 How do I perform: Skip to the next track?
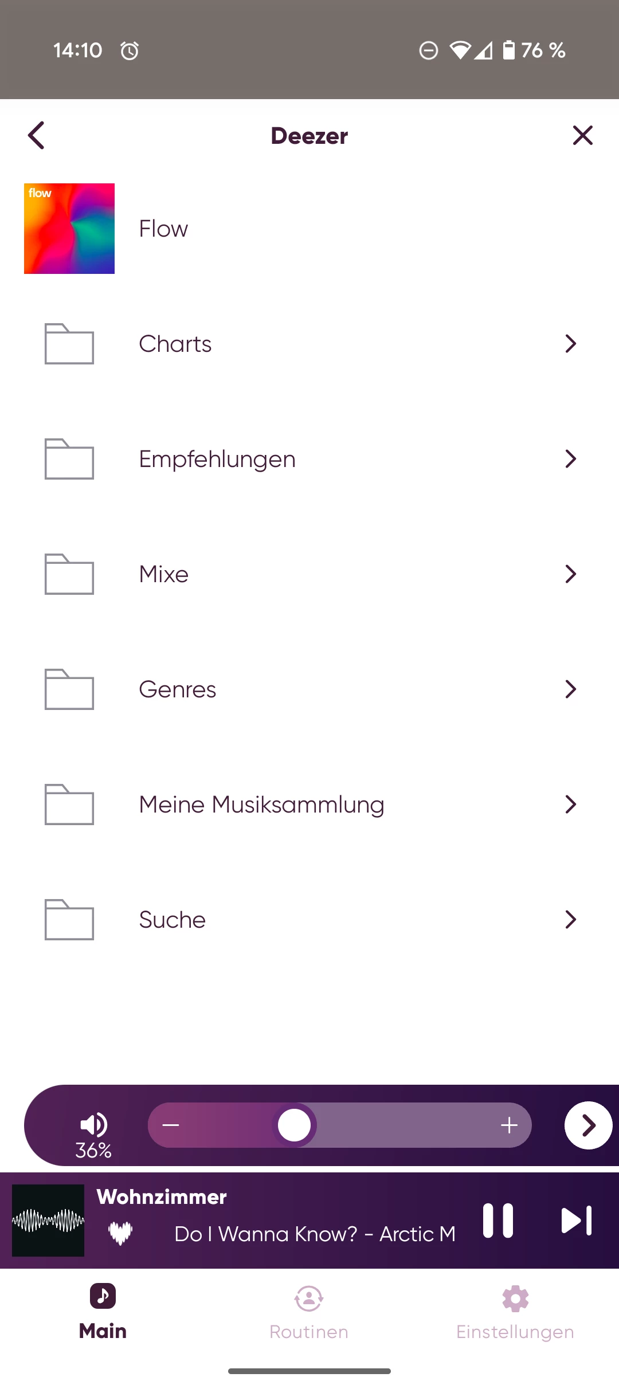coord(576,1221)
